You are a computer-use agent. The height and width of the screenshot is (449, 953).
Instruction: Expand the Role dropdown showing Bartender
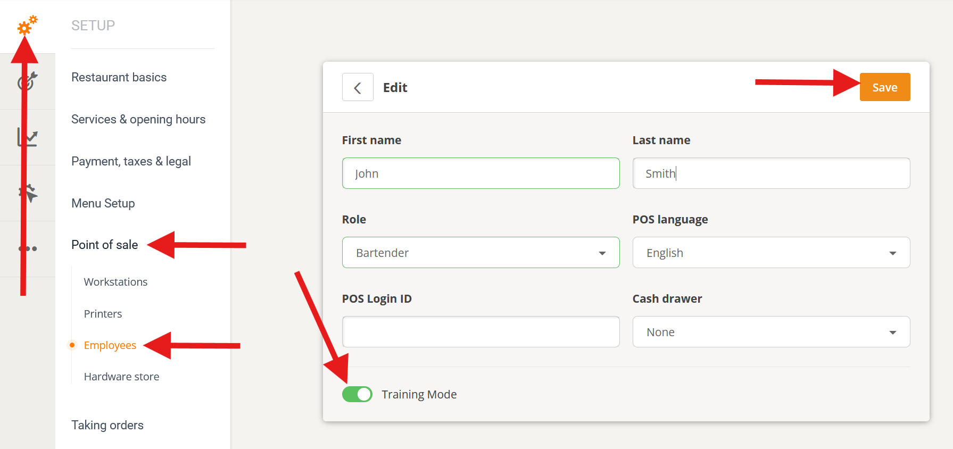480,253
